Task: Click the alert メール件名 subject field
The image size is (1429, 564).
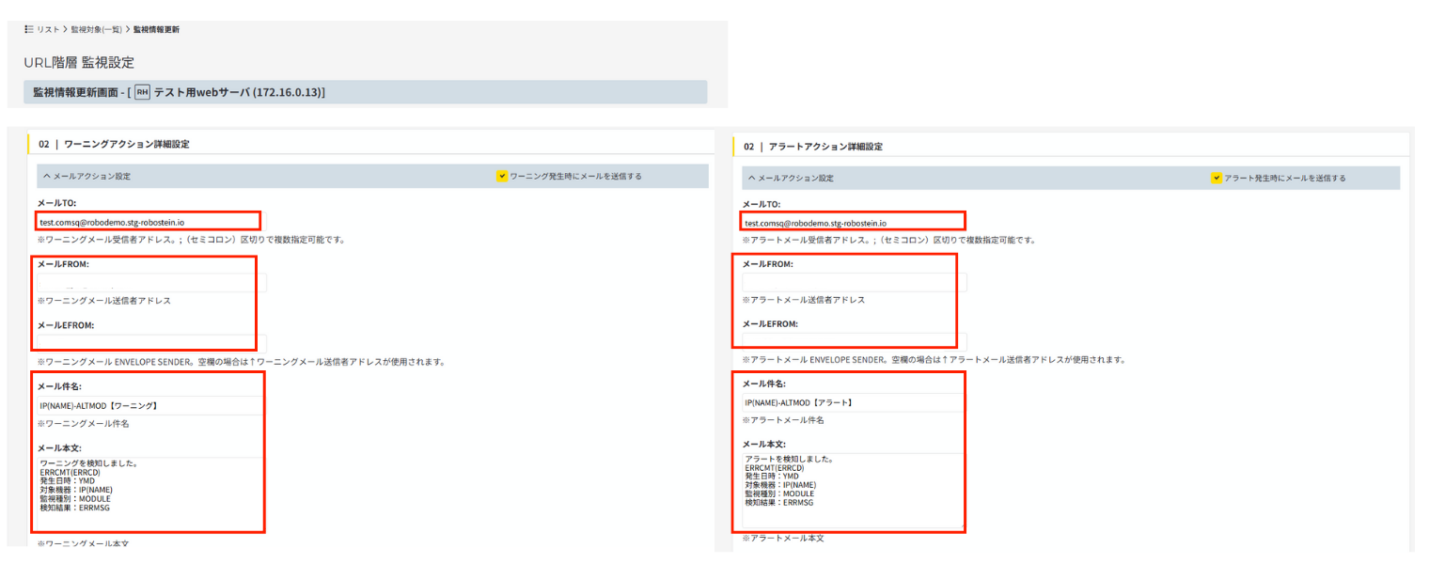Action: click(852, 402)
